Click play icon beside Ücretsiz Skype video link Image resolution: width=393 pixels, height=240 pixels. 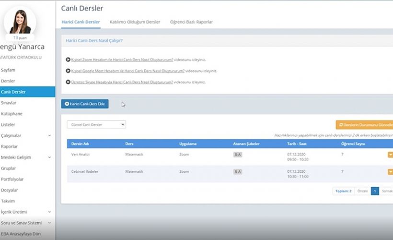[x=68, y=82]
